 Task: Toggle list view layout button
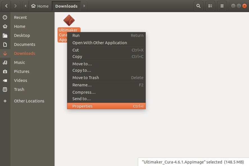(x=210, y=6)
